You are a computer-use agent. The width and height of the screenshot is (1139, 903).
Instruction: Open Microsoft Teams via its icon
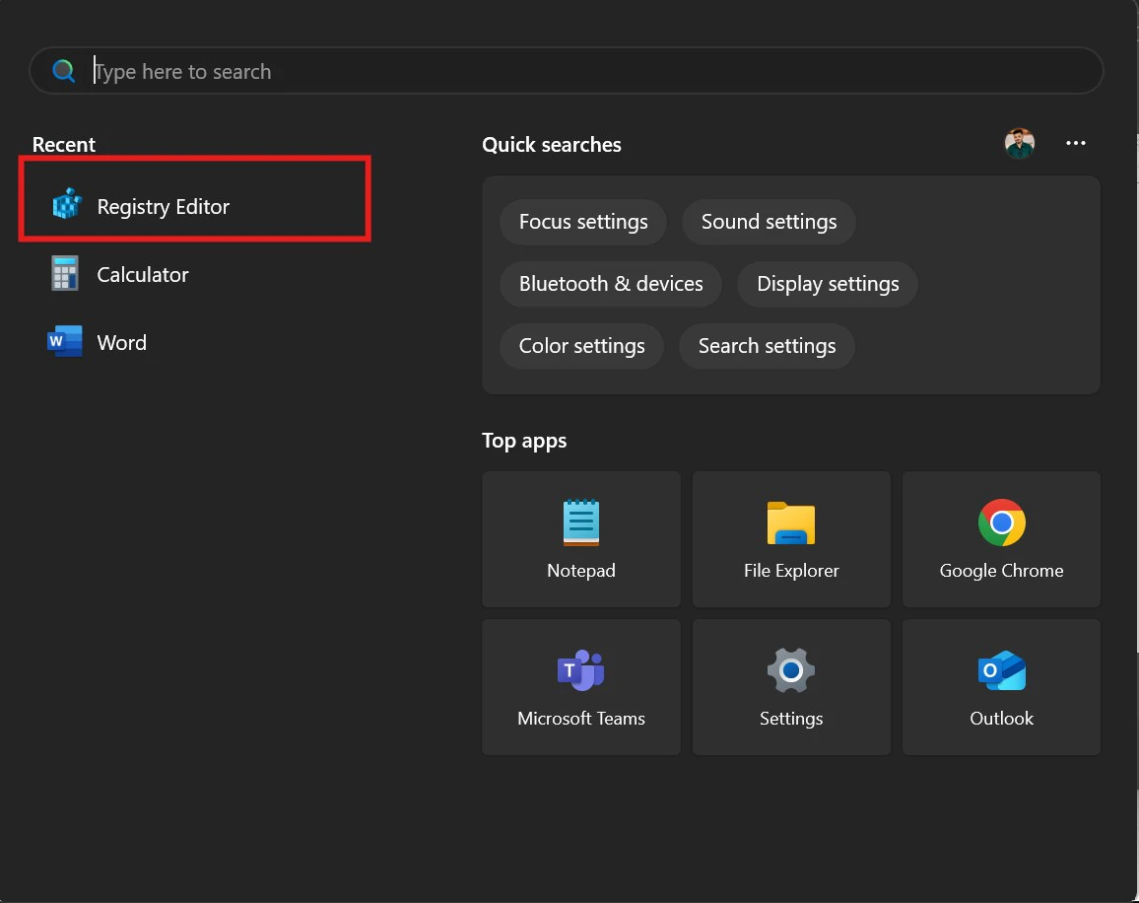click(581, 669)
